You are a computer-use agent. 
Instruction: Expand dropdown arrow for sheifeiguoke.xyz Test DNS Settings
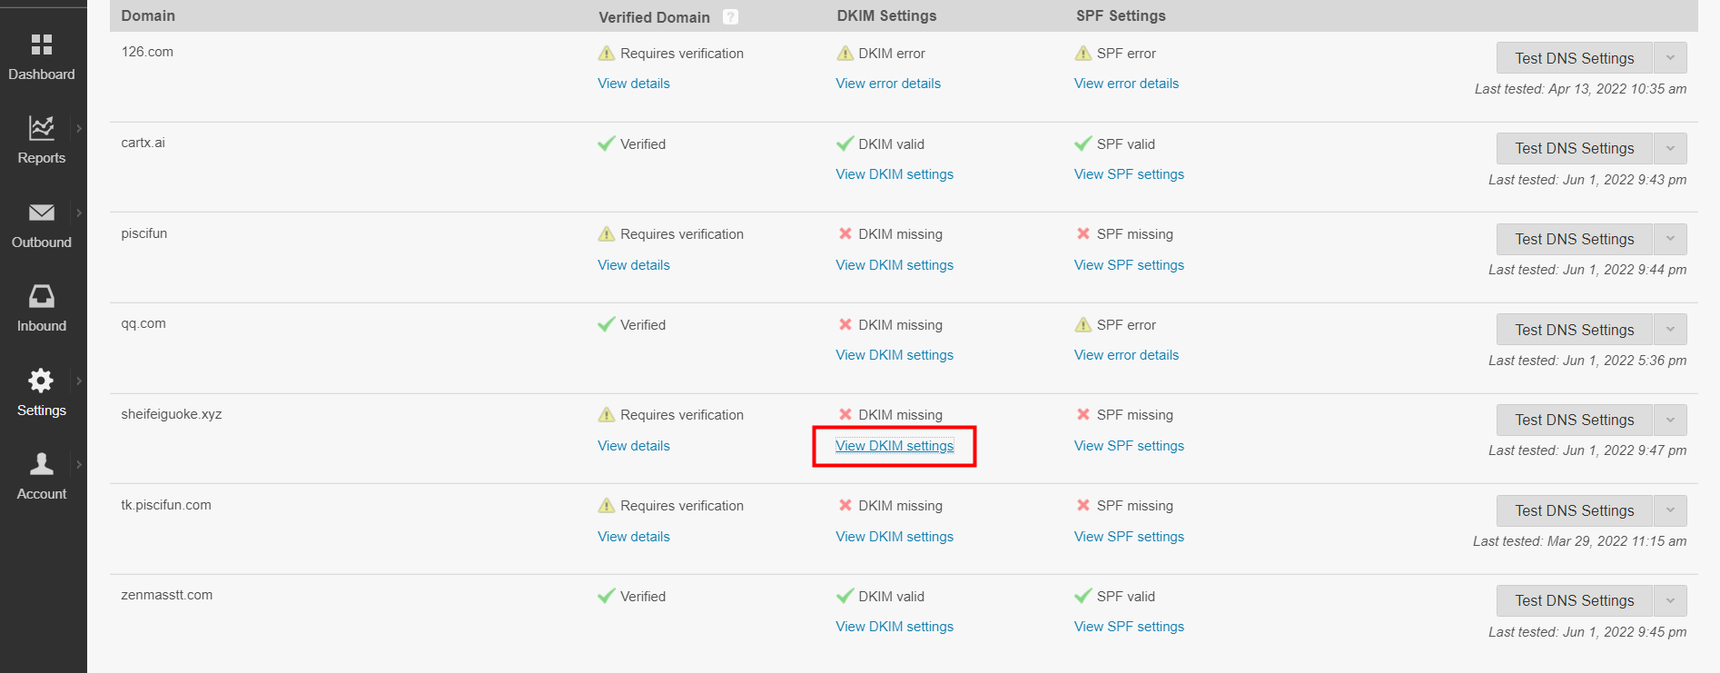(x=1670, y=420)
